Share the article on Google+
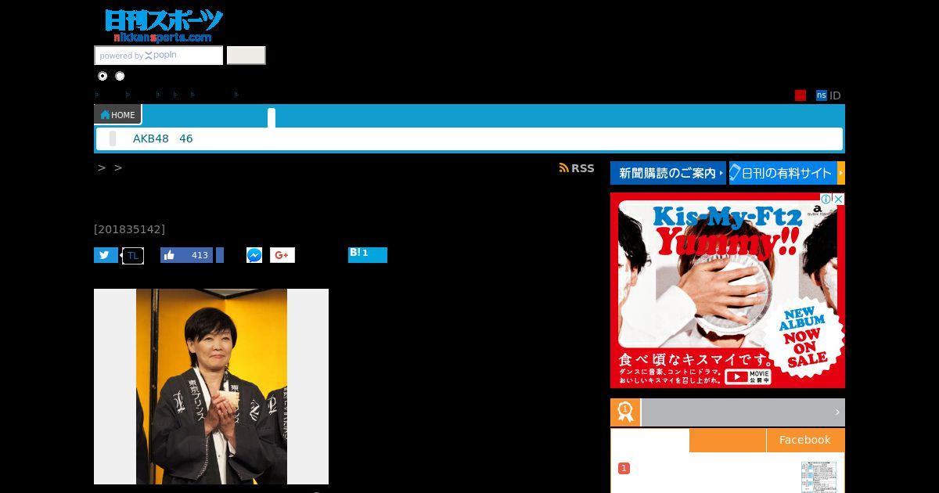 pos(282,255)
